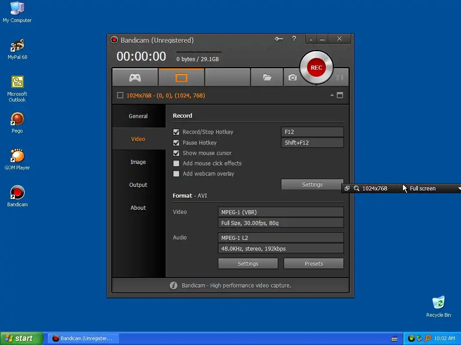Open the Presets button
The image size is (461, 345).
[x=314, y=263]
